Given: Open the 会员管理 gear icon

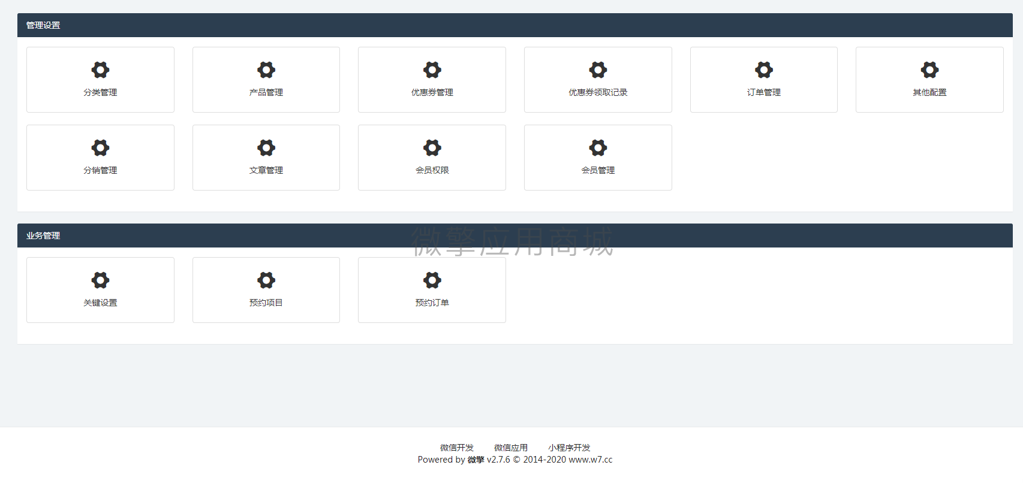Looking at the screenshot, I should (x=598, y=148).
